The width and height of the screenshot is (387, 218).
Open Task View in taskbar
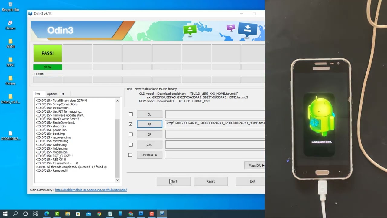pos(36,214)
